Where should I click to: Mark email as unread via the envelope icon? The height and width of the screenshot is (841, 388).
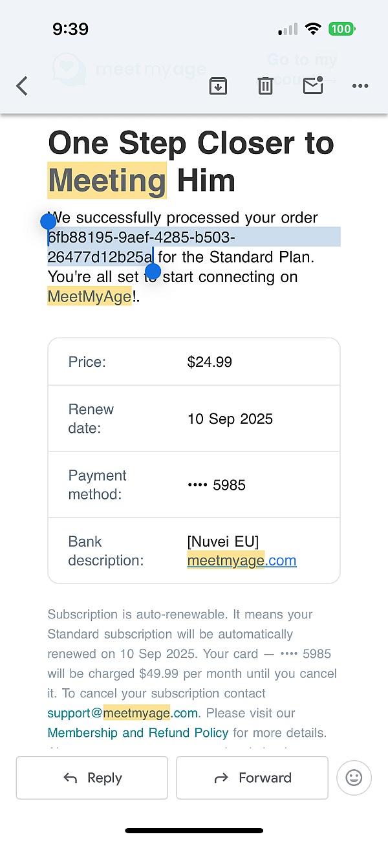[x=313, y=85]
